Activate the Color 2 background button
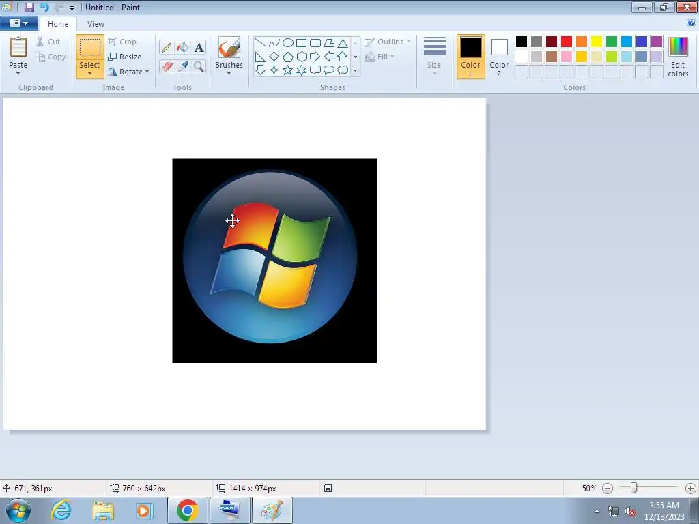The image size is (699, 524). click(499, 57)
